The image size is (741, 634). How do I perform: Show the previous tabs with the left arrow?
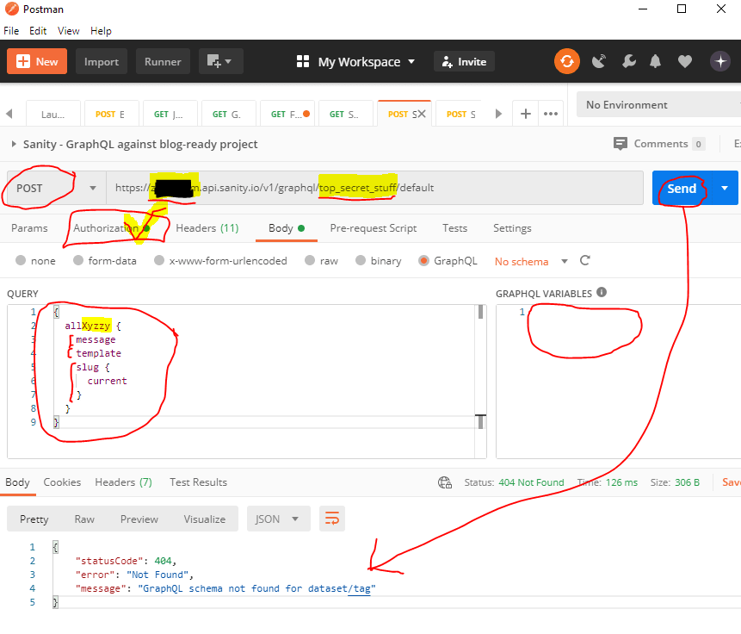[x=9, y=114]
